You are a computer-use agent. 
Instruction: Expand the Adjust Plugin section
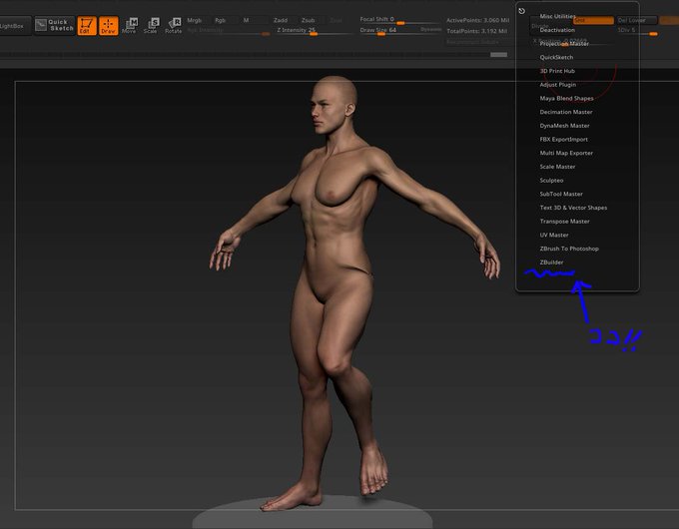[x=558, y=85]
